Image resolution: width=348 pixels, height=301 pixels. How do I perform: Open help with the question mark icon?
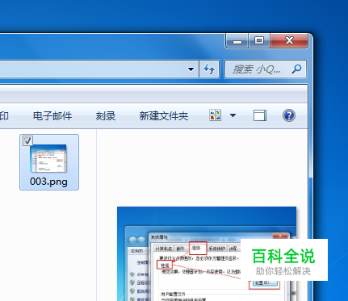pyautogui.click(x=289, y=115)
